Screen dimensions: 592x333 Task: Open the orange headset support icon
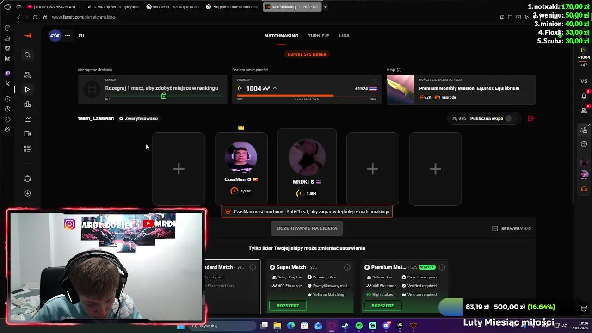pos(584,189)
